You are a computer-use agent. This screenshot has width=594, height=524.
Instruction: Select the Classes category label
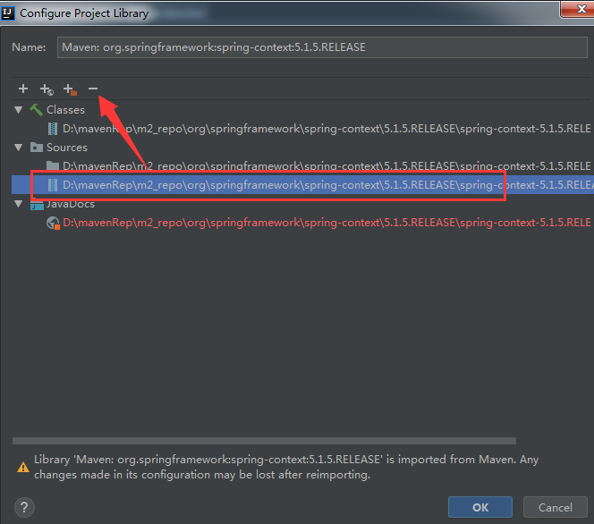click(x=65, y=110)
